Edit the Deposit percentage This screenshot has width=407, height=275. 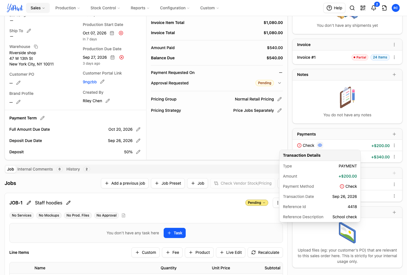tap(138, 152)
